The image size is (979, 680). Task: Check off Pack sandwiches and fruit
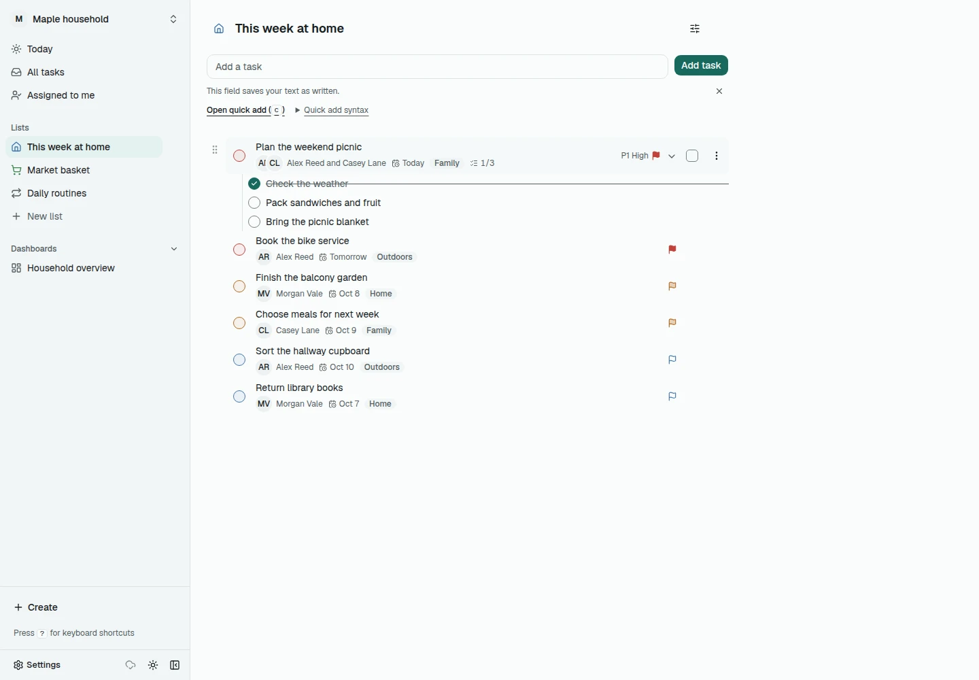coord(254,203)
